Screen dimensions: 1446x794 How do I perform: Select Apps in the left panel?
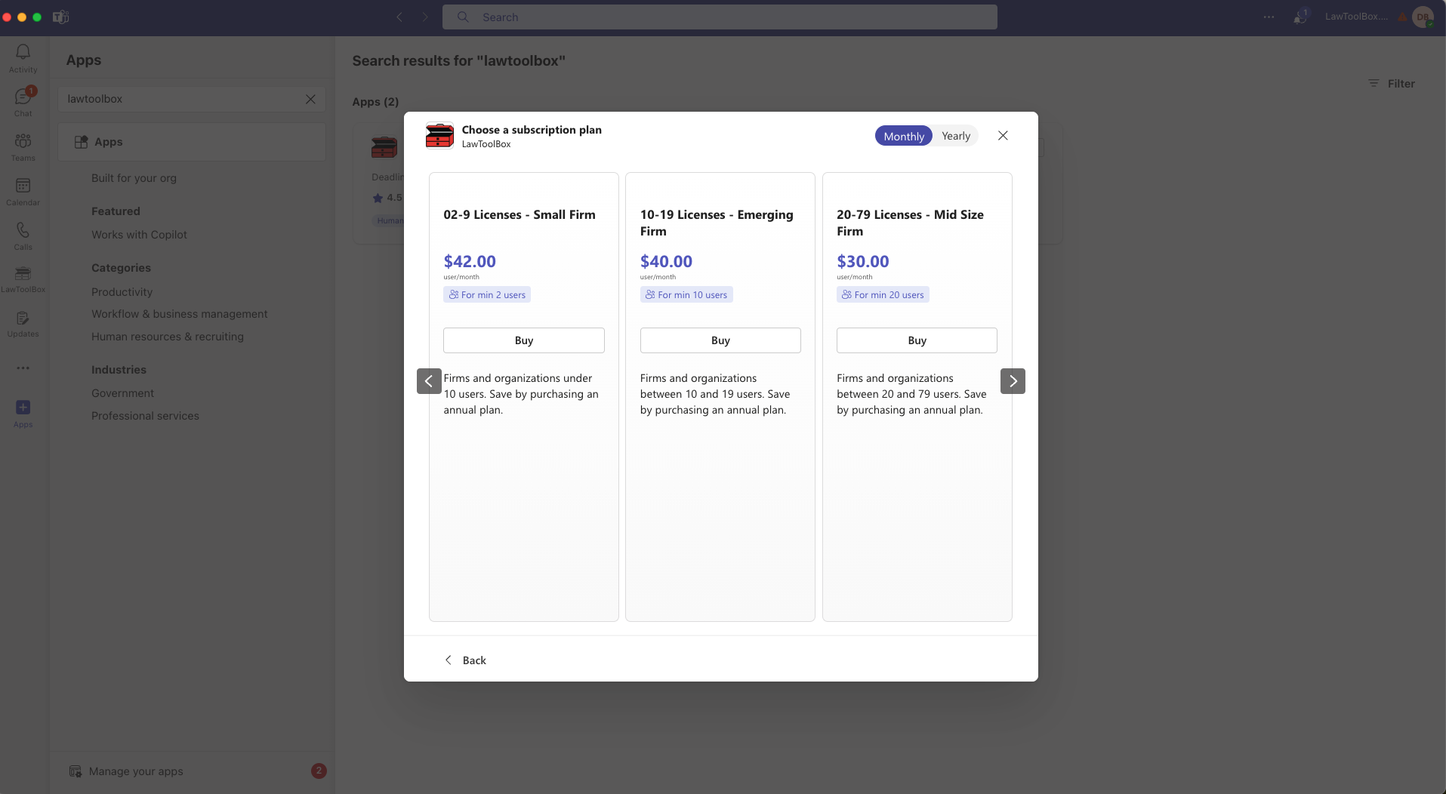tap(192, 142)
